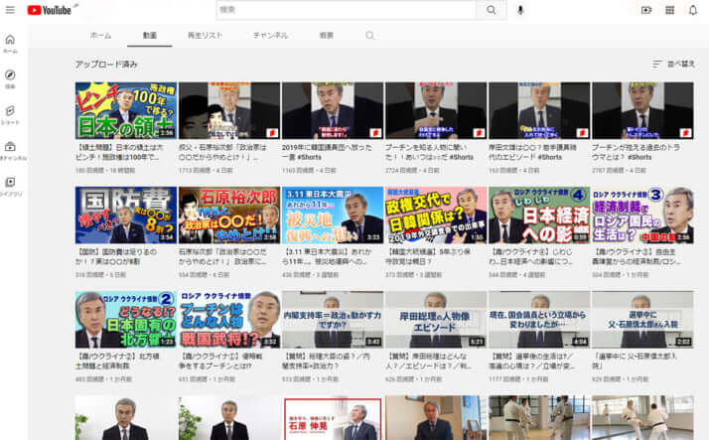This screenshot has height=440, width=709.
Task: Open 日本経済への影響 number 4 thumbnail
Action: 539,215
